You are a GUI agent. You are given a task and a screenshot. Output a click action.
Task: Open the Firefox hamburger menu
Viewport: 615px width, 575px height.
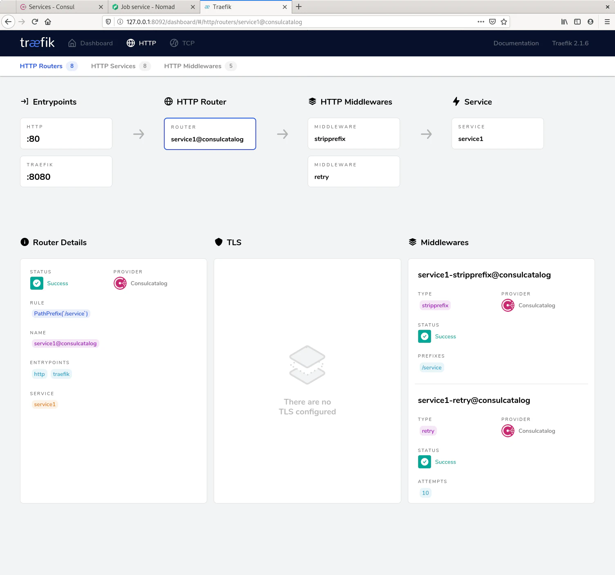pyautogui.click(x=607, y=22)
